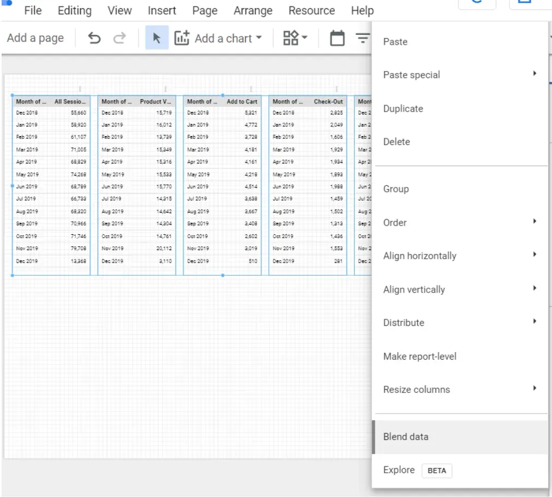Open the Editing menu
The height and width of the screenshot is (497, 552).
pyautogui.click(x=75, y=10)
